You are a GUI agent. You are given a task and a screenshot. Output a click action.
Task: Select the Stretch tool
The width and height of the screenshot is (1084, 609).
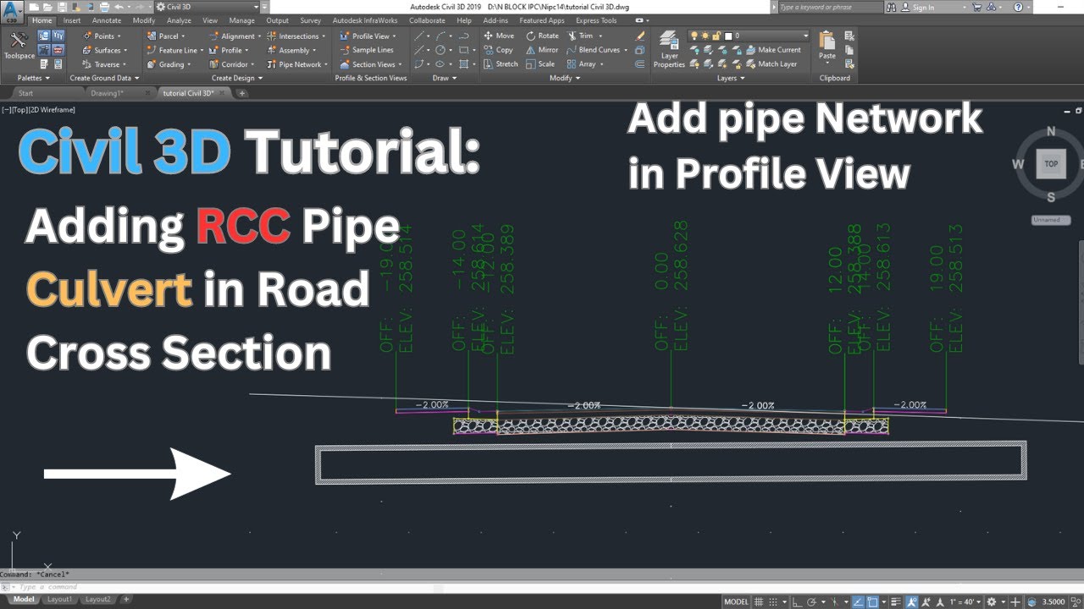[501, 63]
